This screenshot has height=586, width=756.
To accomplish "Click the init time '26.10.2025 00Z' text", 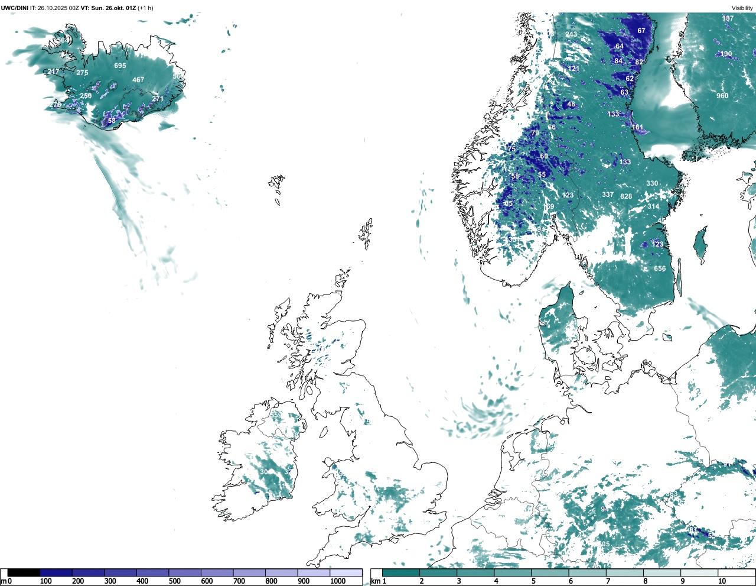I will (58, 8).
